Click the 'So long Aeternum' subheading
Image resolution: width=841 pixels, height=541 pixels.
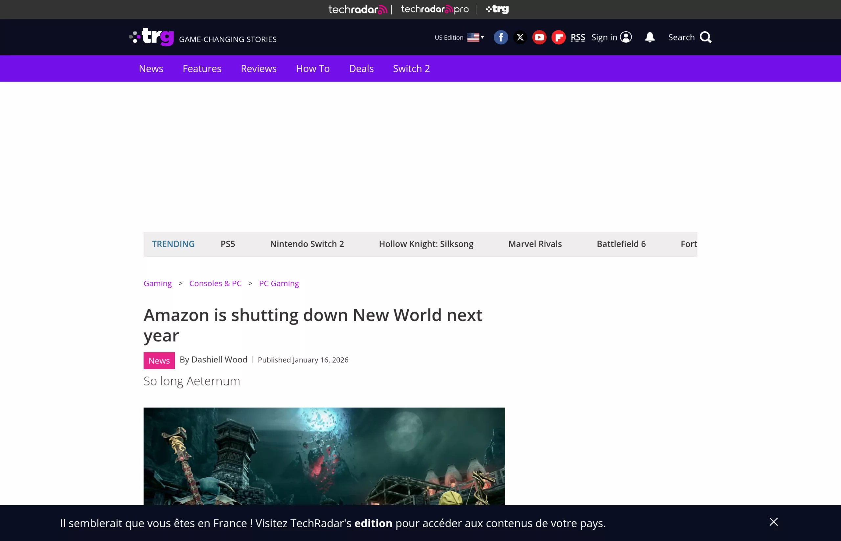pos(192,381)
